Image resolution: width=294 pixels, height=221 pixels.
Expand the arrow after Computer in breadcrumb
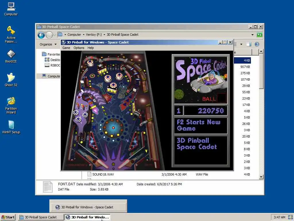[84, 35]
